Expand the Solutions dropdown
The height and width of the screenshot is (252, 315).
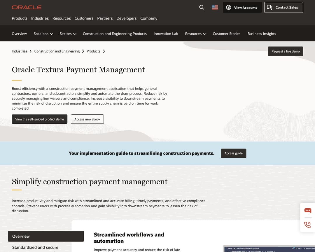tap(43, 34)
